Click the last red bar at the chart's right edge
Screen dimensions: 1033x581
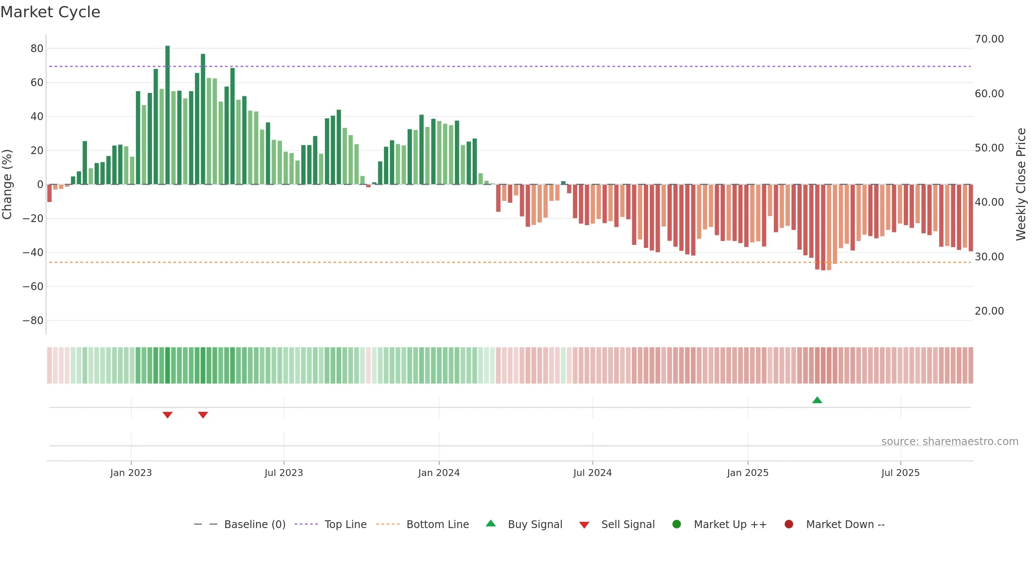[971, 218]
